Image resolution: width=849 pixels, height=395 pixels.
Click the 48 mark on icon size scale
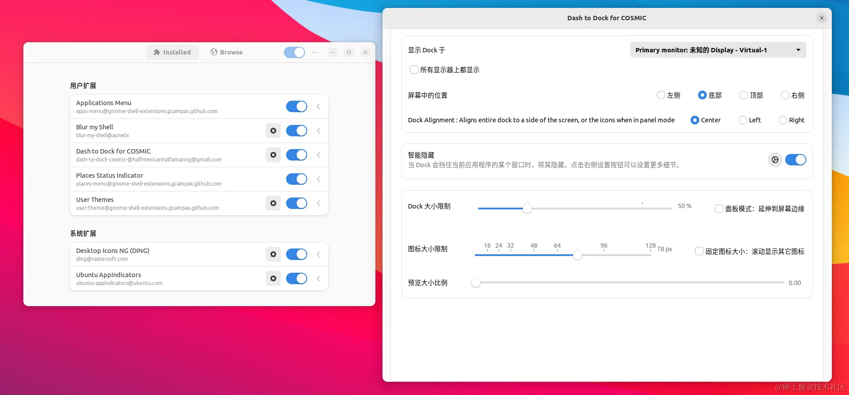pyautogui.click(x=534, y=245)
